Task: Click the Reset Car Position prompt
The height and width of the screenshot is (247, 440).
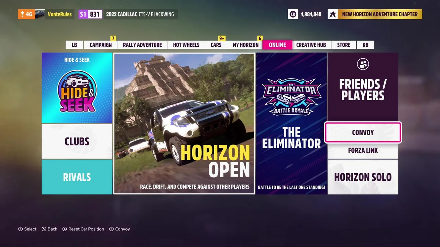Action: coord(83,229)
